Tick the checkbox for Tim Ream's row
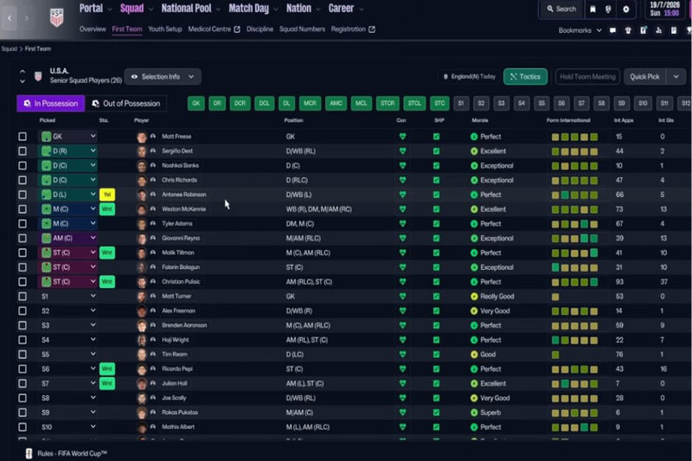 (x=22, y=355)
